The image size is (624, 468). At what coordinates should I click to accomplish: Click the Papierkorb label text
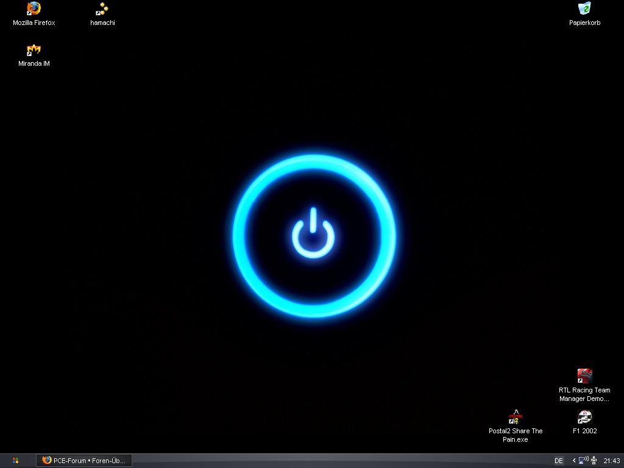pos(584,23)
